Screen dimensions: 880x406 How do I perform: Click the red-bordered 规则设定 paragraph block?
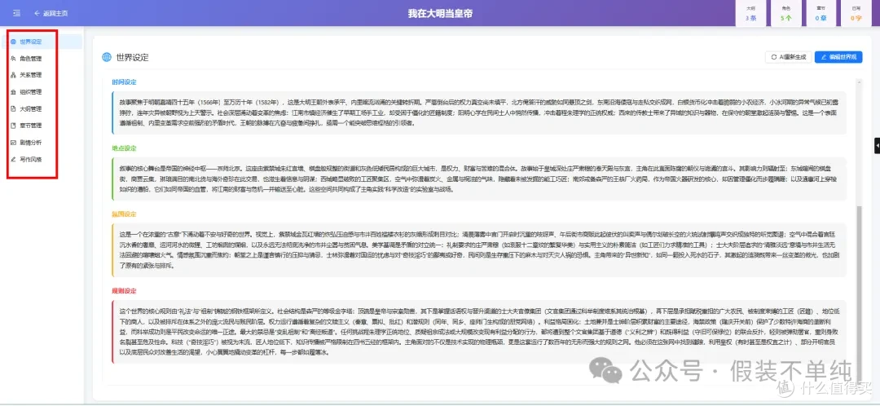click(479, 331)
